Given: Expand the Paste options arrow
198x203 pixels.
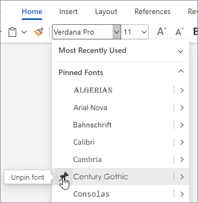Looking at the screenshot, I should click(24, 32).
